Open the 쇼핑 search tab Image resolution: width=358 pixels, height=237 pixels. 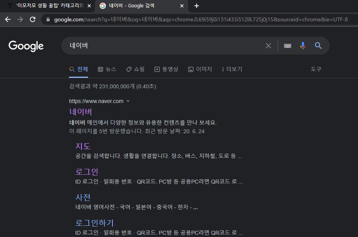click(135, 69)
